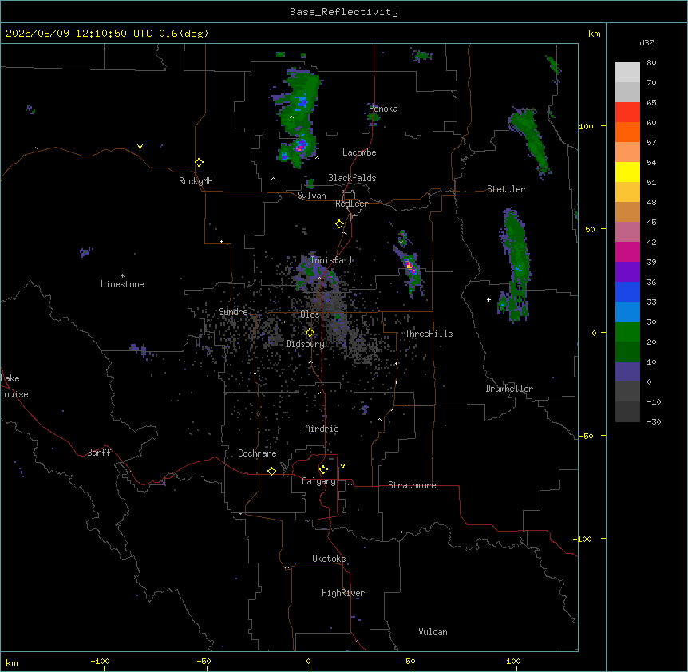Click the 80 value on the dBZ scale
Image resolution: width=688 pixels, height=672 pixels.
tap(651, 63)
